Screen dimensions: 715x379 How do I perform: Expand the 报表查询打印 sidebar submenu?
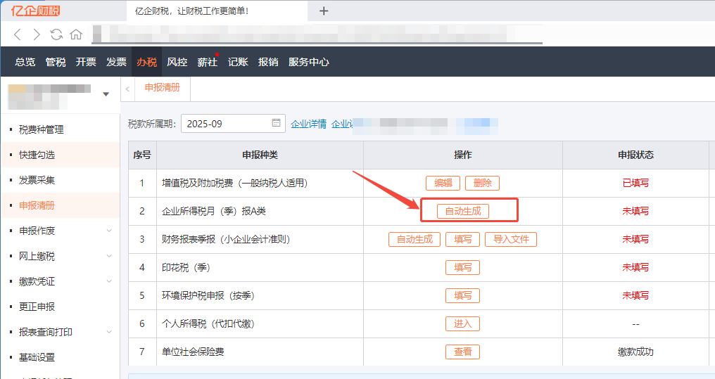(109, 332)
